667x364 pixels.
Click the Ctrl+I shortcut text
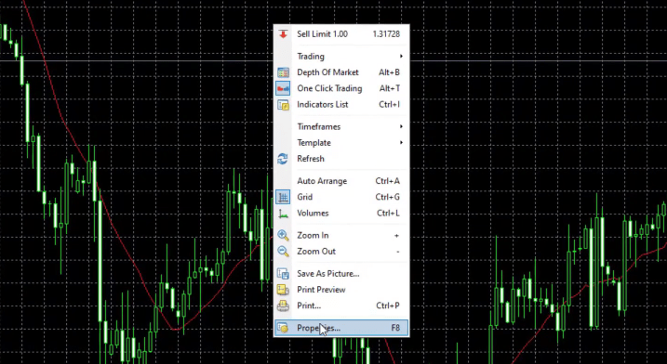click(389, 105)
